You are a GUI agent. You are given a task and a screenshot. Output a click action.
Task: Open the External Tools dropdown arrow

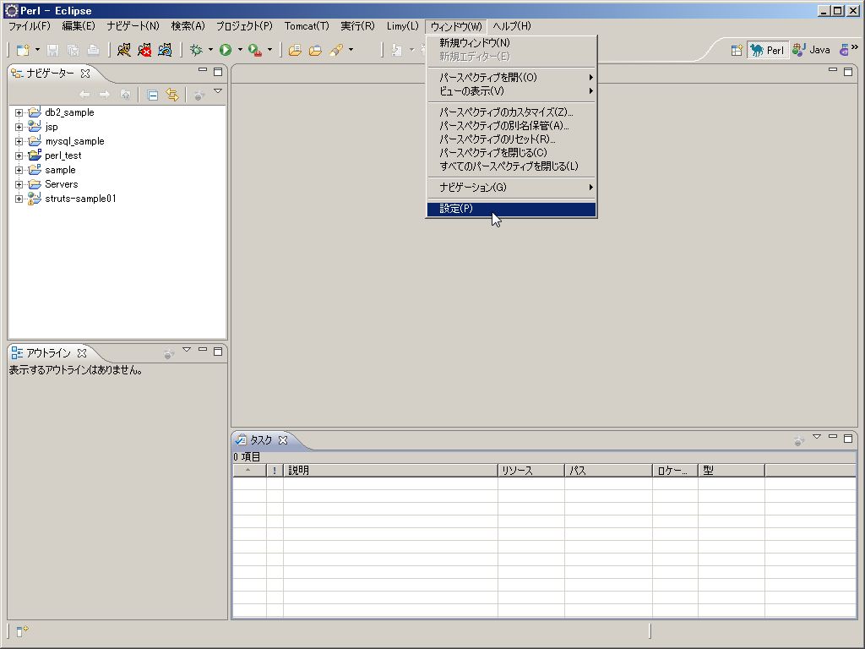(269, 50)
